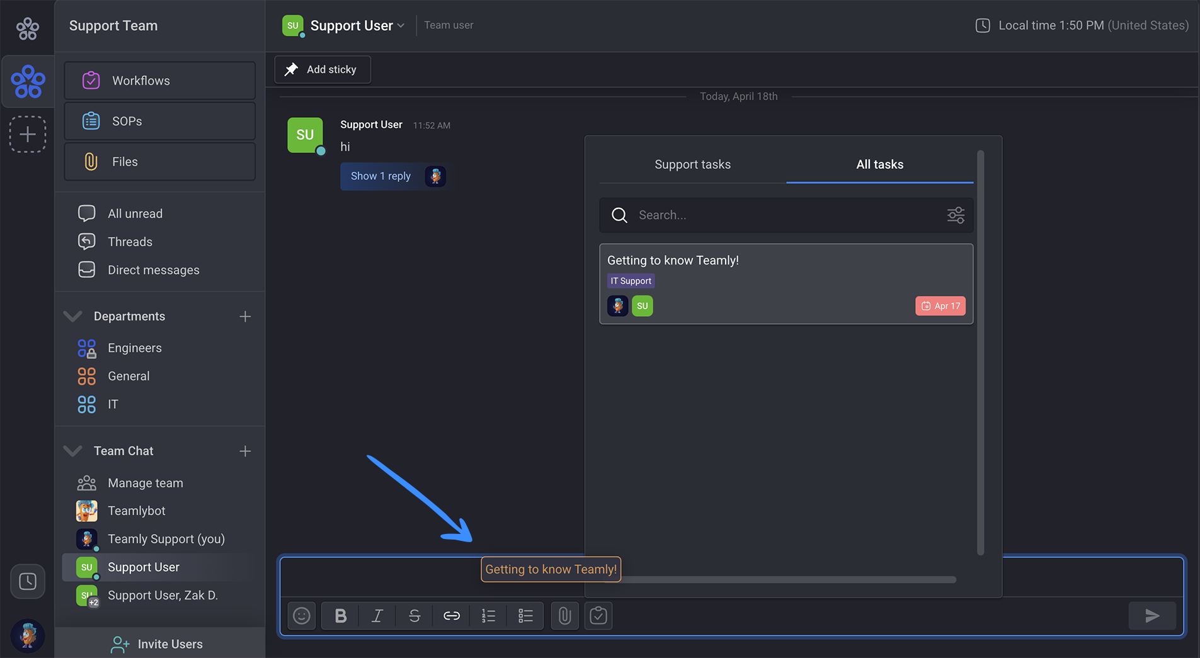Screen dimensions: 1200x658
Task: Show 1 reply under the hi message
Action: pyautogui.click(x=380, y=176)
